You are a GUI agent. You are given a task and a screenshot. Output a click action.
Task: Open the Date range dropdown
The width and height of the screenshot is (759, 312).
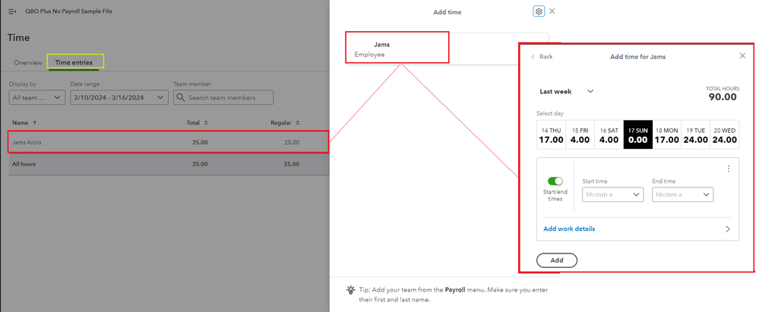click(x=118, y=97)
